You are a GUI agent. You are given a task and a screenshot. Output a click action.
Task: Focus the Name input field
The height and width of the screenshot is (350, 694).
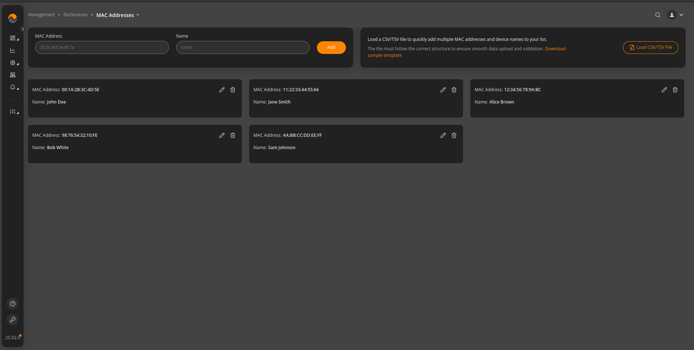pos(243,47)
